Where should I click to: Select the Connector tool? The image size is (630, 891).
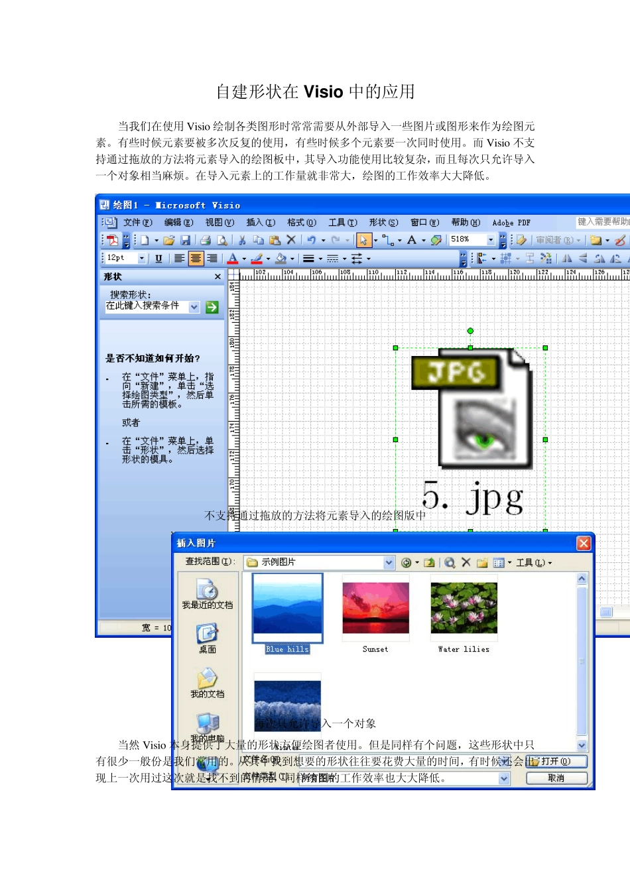tap(388, 240)
